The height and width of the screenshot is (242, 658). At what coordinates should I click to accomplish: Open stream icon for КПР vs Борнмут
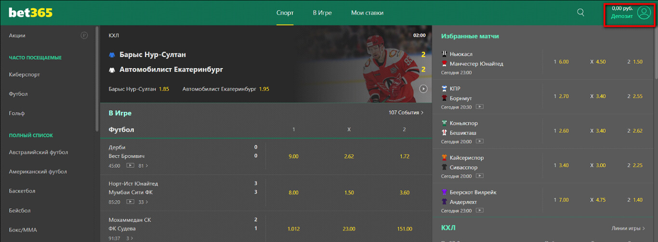[x=480, y=107]
